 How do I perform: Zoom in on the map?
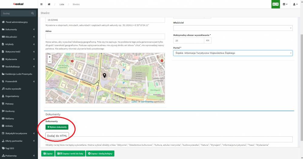50,57
